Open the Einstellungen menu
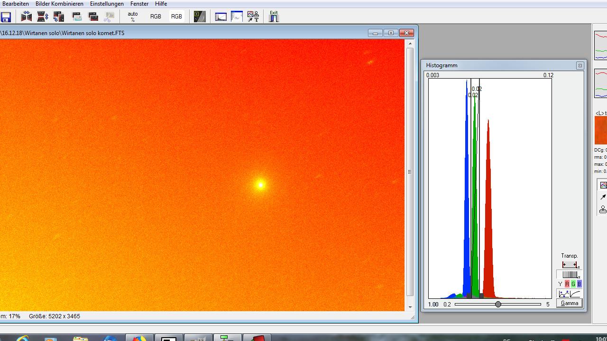Image resolution: width=607 pixels, height=341 pixels. pos(107,4)
